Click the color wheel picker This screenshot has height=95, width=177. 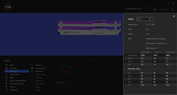tap(67, 72)
